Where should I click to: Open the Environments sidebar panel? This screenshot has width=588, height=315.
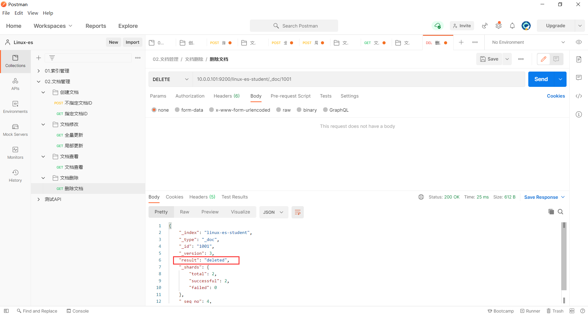tap(15, 107)
